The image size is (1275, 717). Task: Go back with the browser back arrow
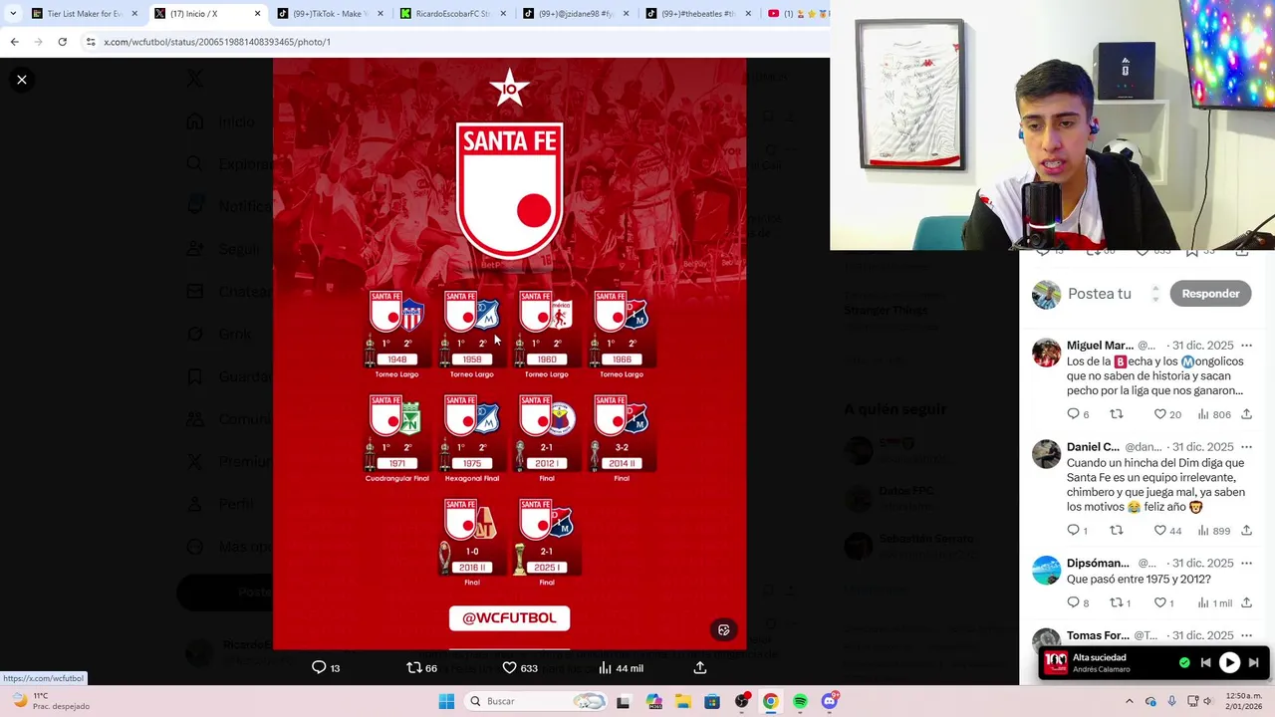pos(14,42)
